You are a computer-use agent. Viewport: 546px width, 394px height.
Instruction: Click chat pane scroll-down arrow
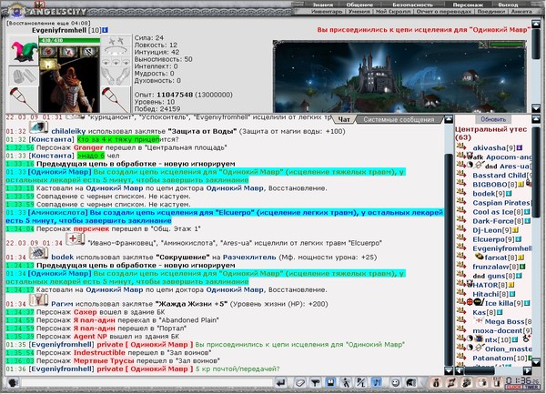[449, 370]
